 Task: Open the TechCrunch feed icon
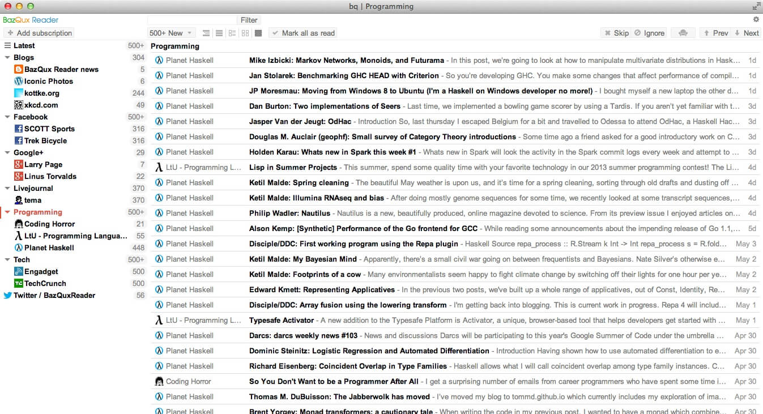19,284
